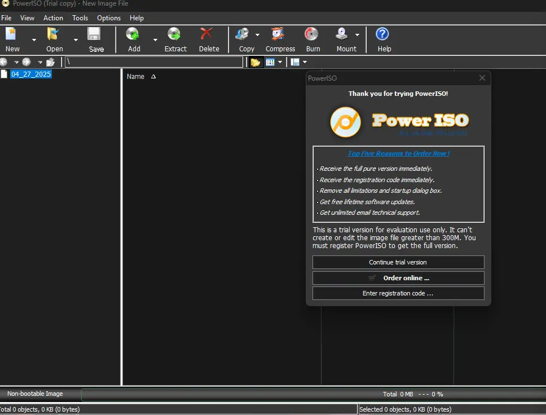Expand the Mount dropdown arrow

357,35
